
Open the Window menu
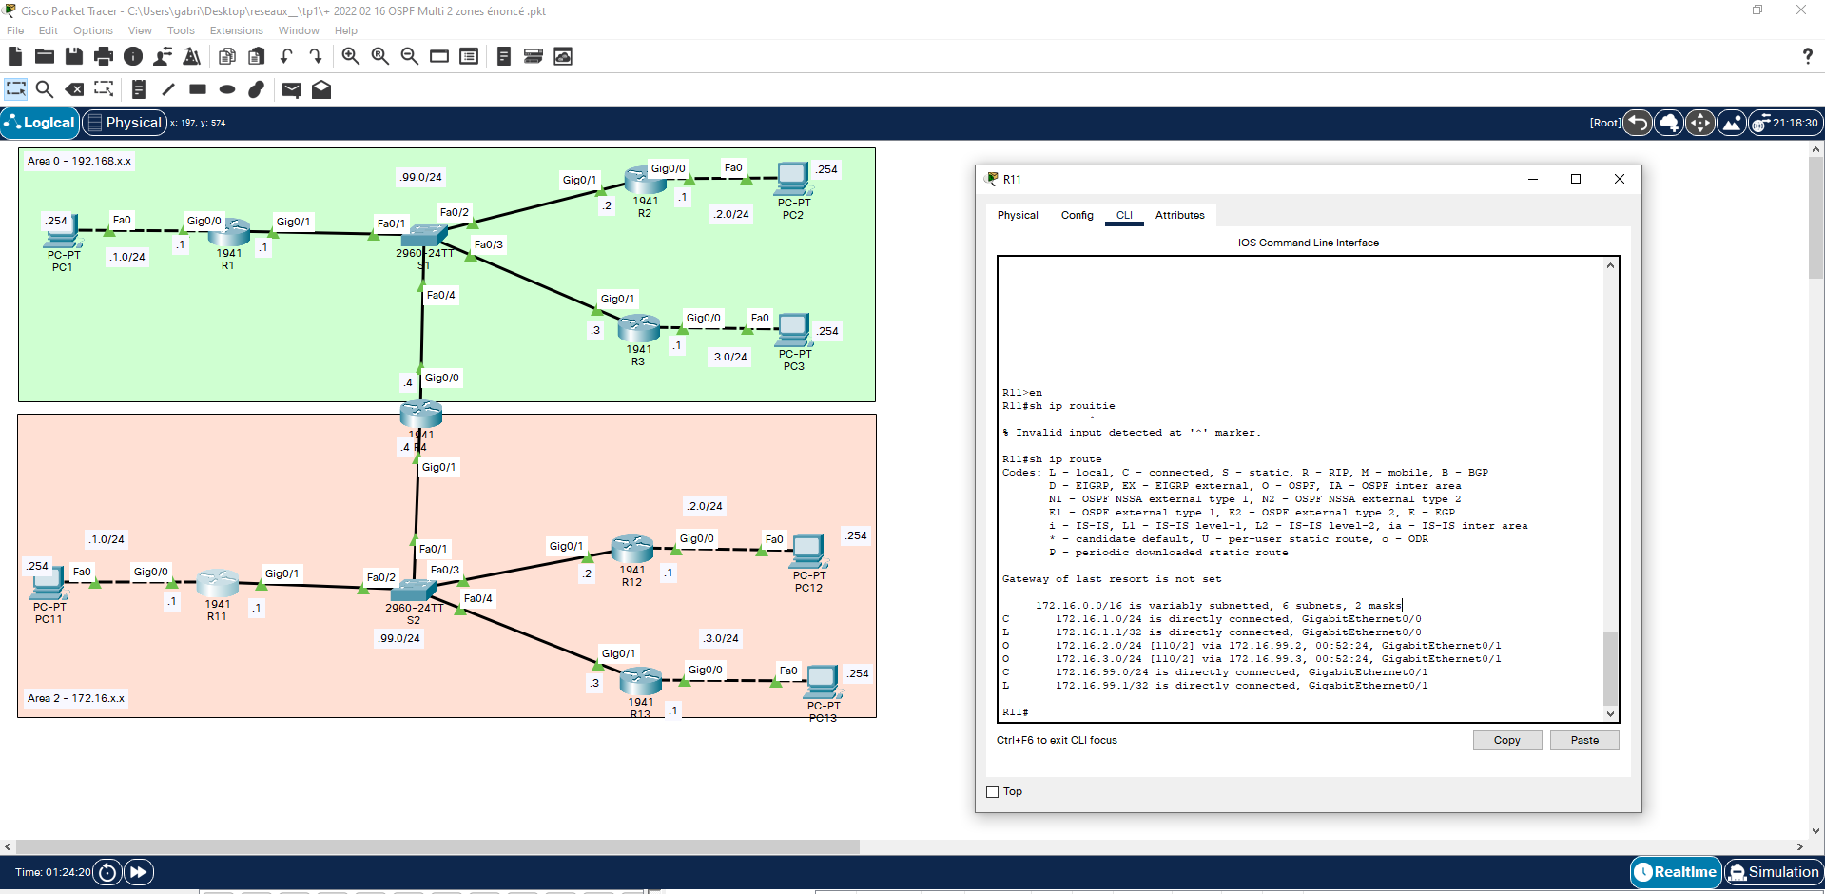coord(299,30)
